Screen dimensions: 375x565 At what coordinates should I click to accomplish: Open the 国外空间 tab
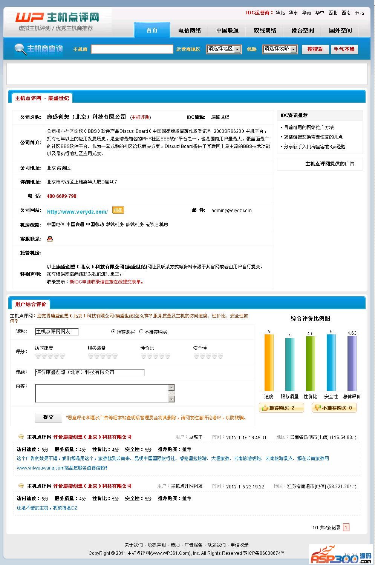(x=340, y=30)
